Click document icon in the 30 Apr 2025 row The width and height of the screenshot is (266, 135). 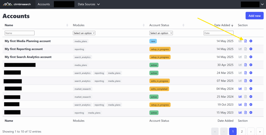(x=245, y=65)
